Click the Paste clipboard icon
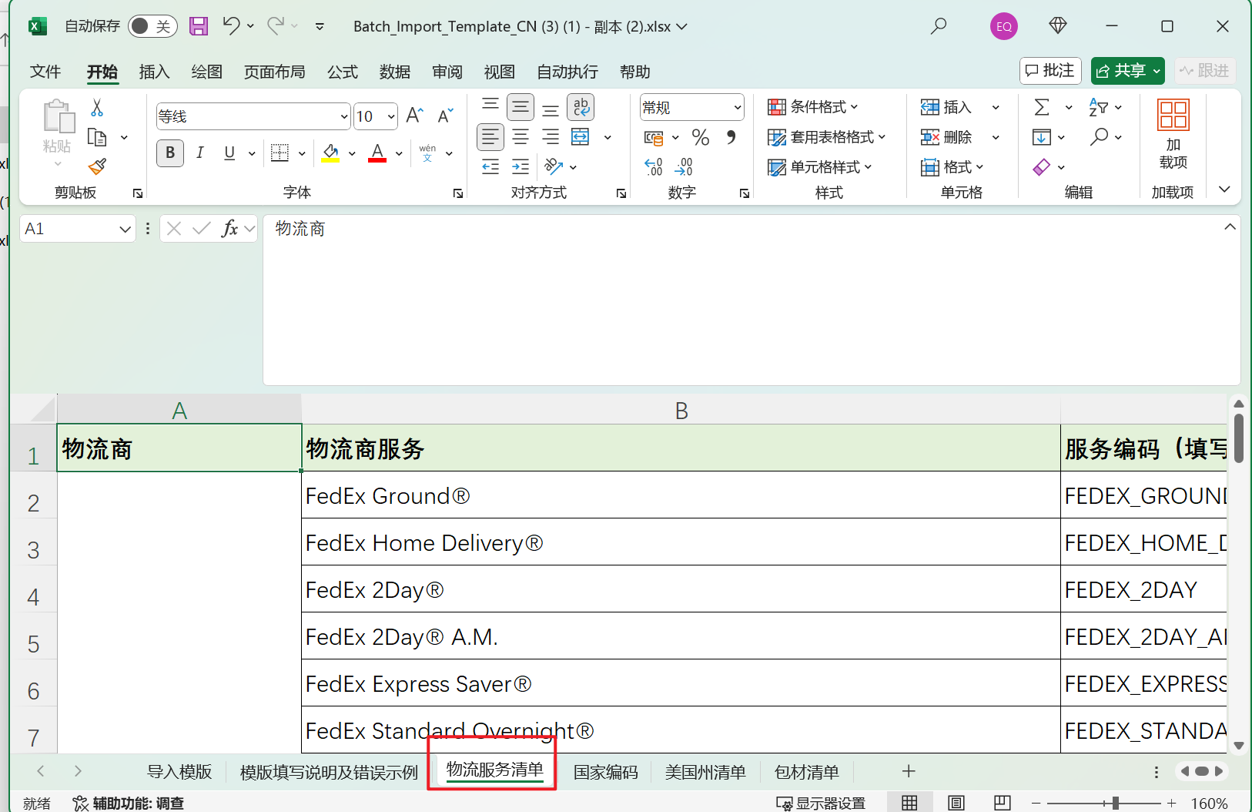The height and width of the screenshot is (812, 1252). coord(58,116)
